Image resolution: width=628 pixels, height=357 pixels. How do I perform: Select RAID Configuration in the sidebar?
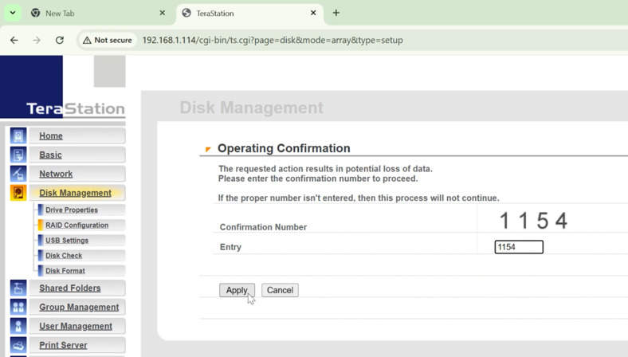click(77, 226)
